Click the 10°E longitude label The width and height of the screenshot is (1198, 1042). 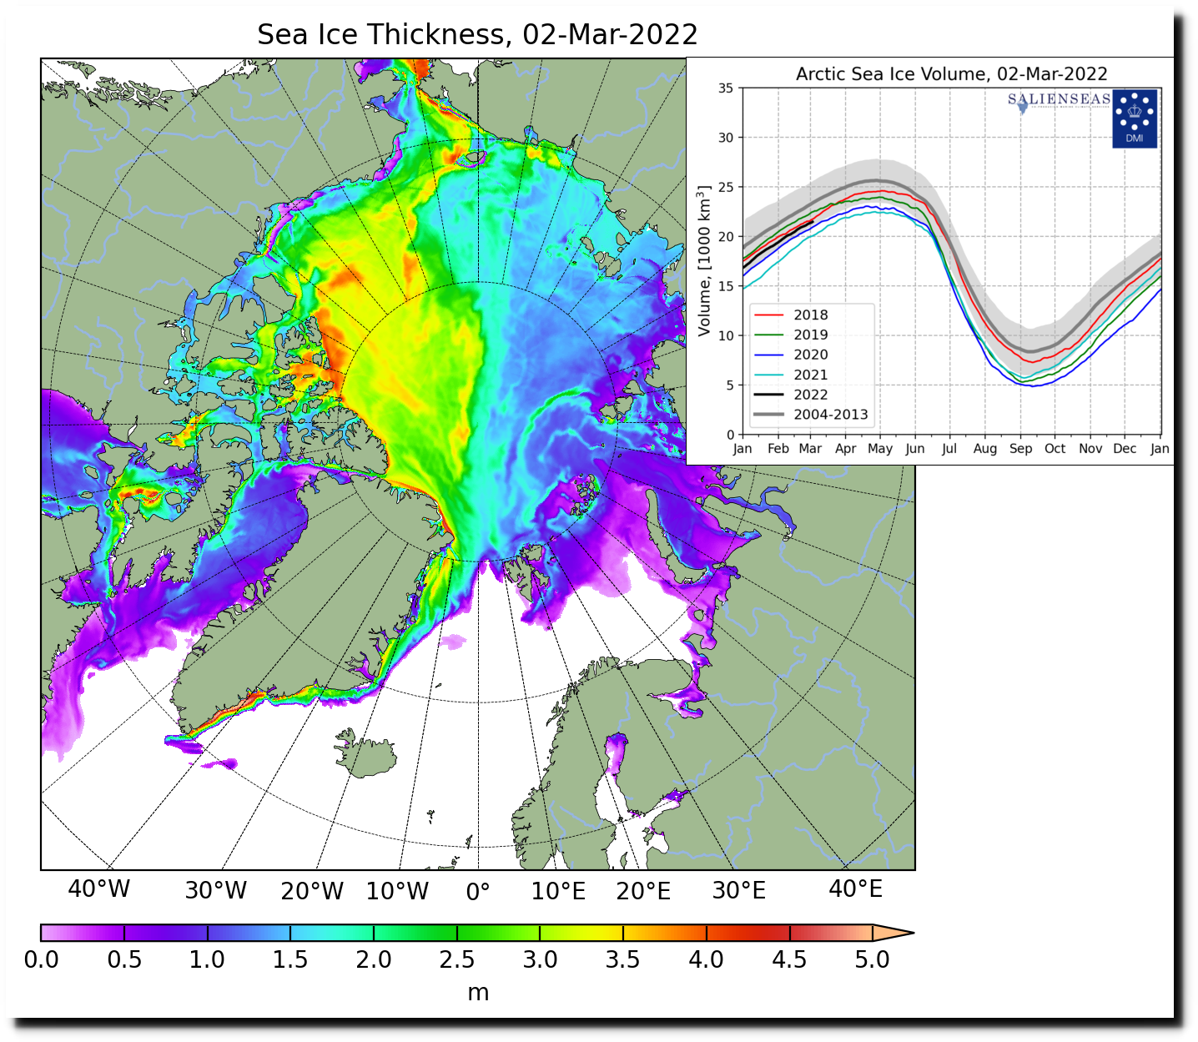tap(558, 891)
